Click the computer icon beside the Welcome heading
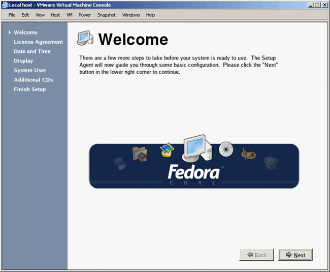The width and height of the screenshot is (330, 272). [85, 39]
